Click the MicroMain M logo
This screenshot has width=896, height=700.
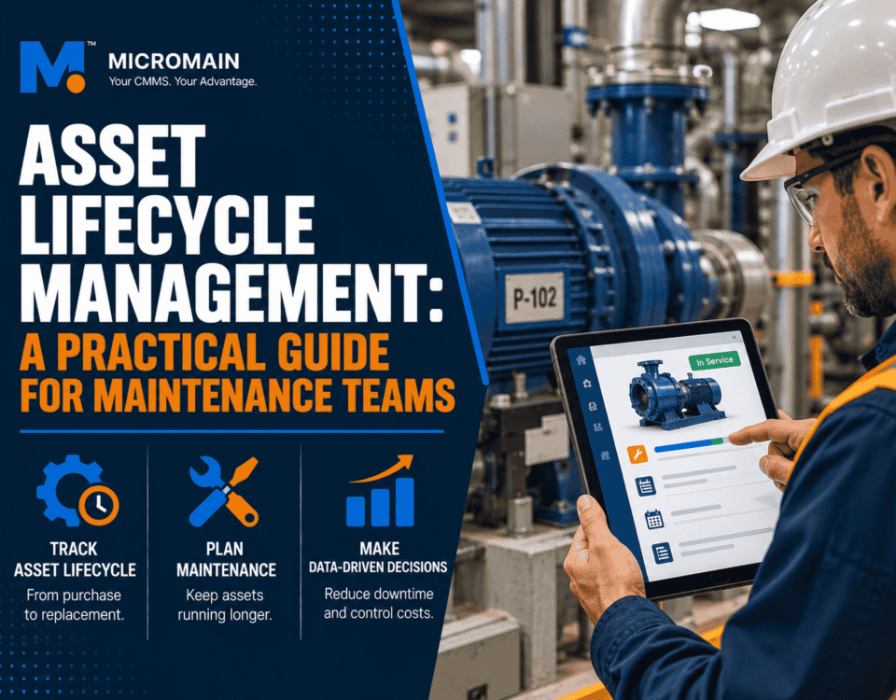pos(53,66)
